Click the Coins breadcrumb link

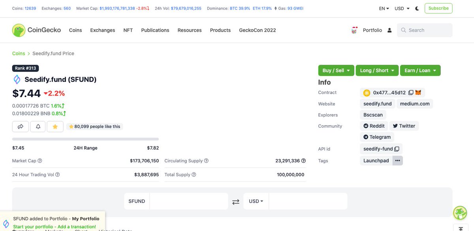click(19, 53)
